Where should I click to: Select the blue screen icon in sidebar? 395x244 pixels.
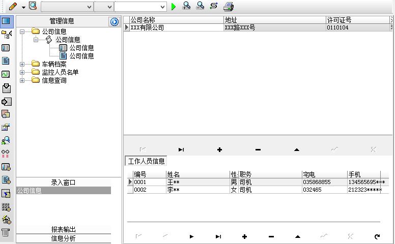6,21
